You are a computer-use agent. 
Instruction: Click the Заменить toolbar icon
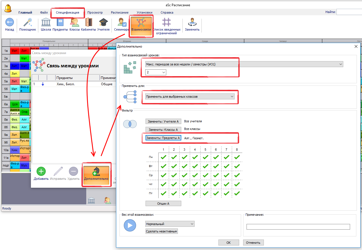[x=192, y=23]
